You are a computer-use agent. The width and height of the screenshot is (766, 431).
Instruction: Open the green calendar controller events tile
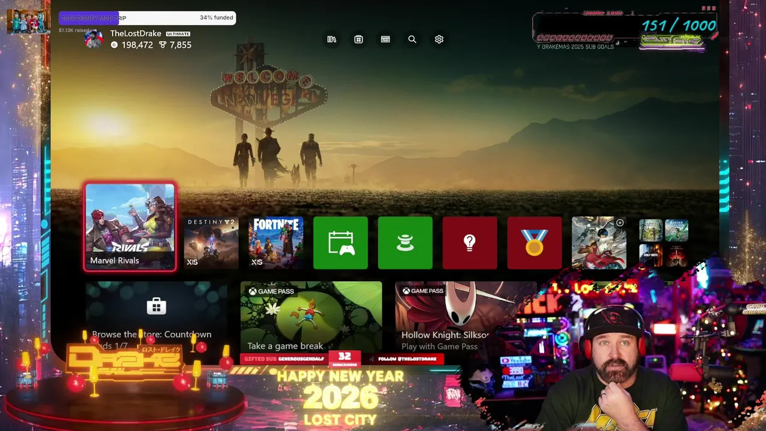341,243
